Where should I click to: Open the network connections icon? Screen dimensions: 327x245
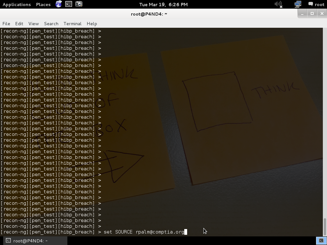click(x=298, y=4)
